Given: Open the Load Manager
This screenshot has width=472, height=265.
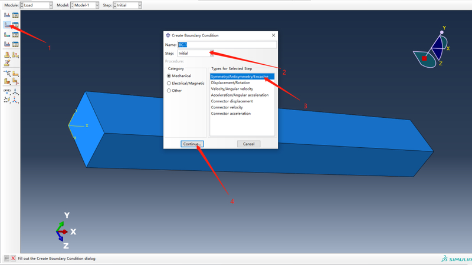Looking at the screenshot, I should (x=15, y=15).
